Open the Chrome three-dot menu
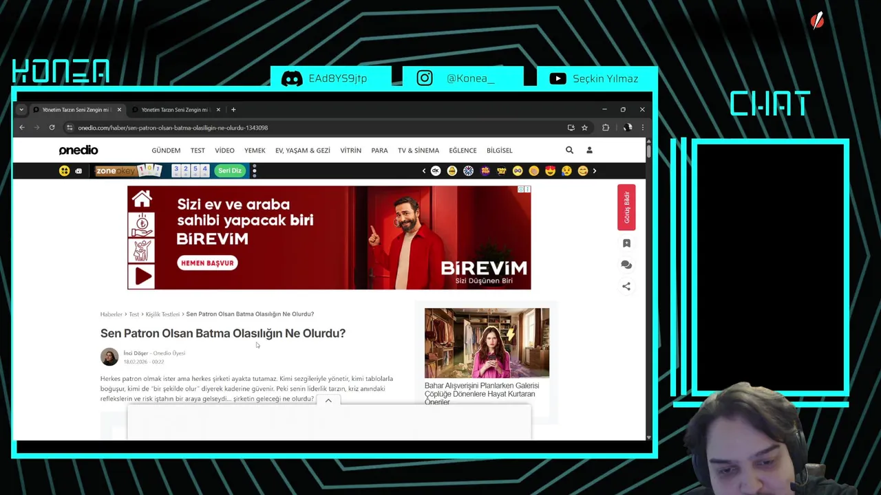The height and width of the screenshot is (495, 881). 642,127
